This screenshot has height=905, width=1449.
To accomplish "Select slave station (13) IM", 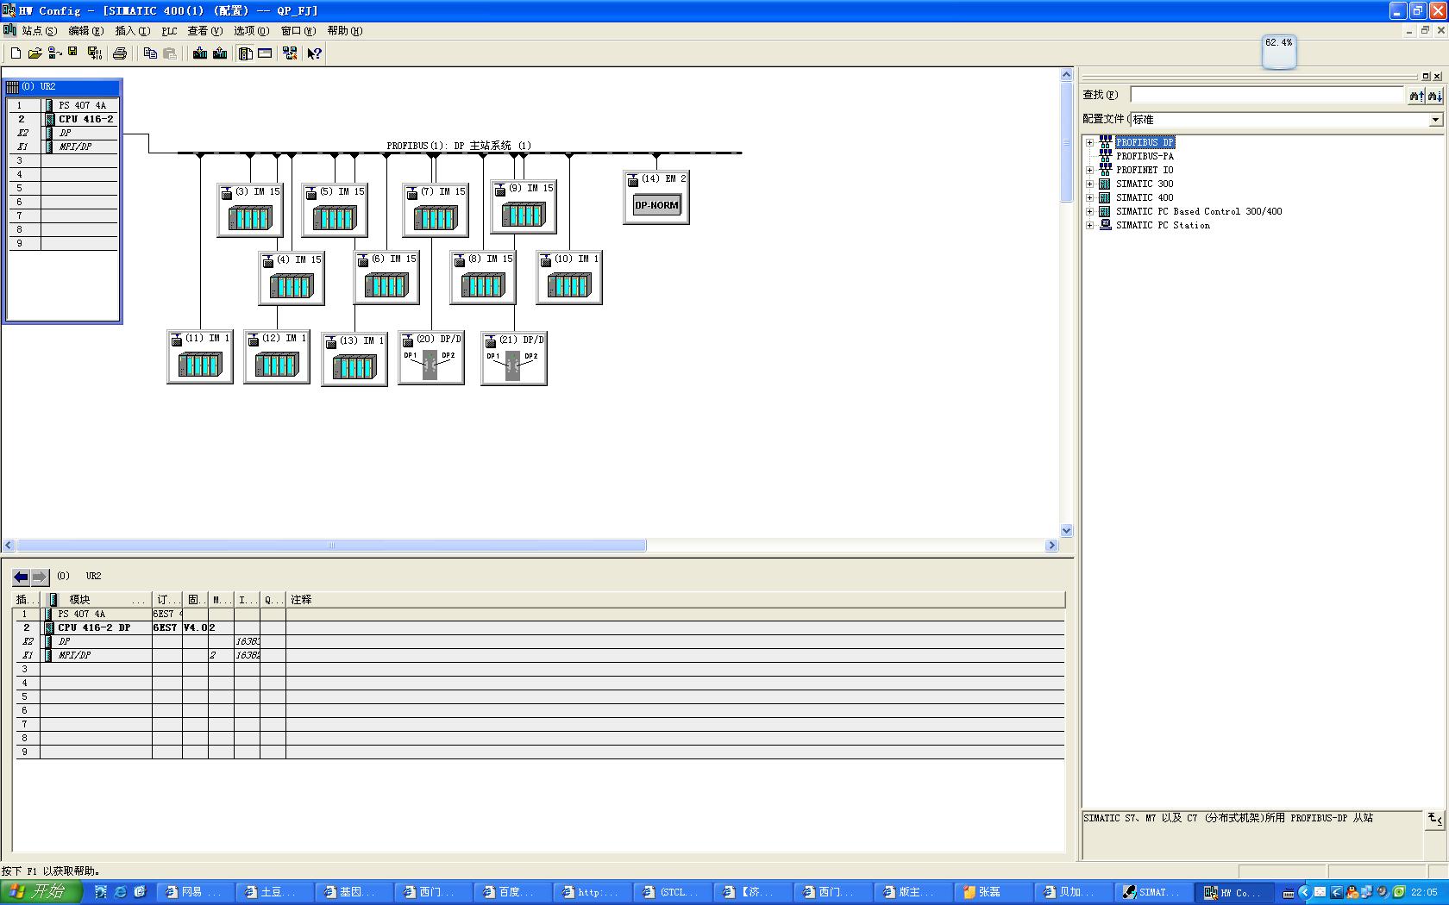I will 354,359.
